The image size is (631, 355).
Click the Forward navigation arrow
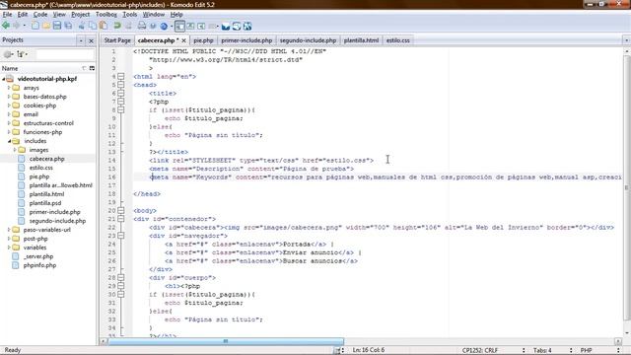[17, 26]
